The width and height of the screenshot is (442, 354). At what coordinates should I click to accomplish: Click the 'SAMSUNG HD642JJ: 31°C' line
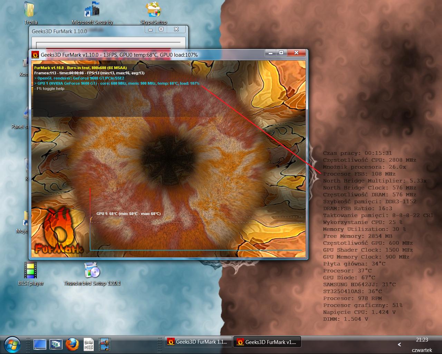(x=359, y=285)
